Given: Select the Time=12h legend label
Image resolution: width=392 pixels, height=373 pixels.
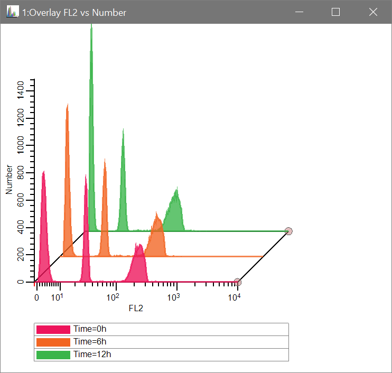Looking at the screenshot, I should (92, 355).
